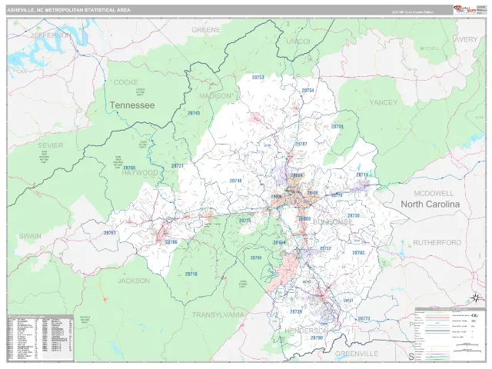This screenshot has width=492, height=369.
Task: Select ZIP code 28704
Action: pos(279,243)
